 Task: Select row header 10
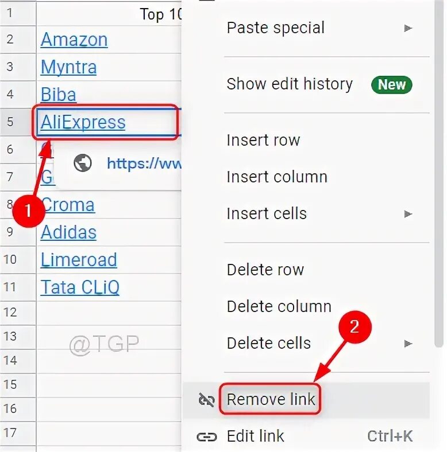point(18,260)
